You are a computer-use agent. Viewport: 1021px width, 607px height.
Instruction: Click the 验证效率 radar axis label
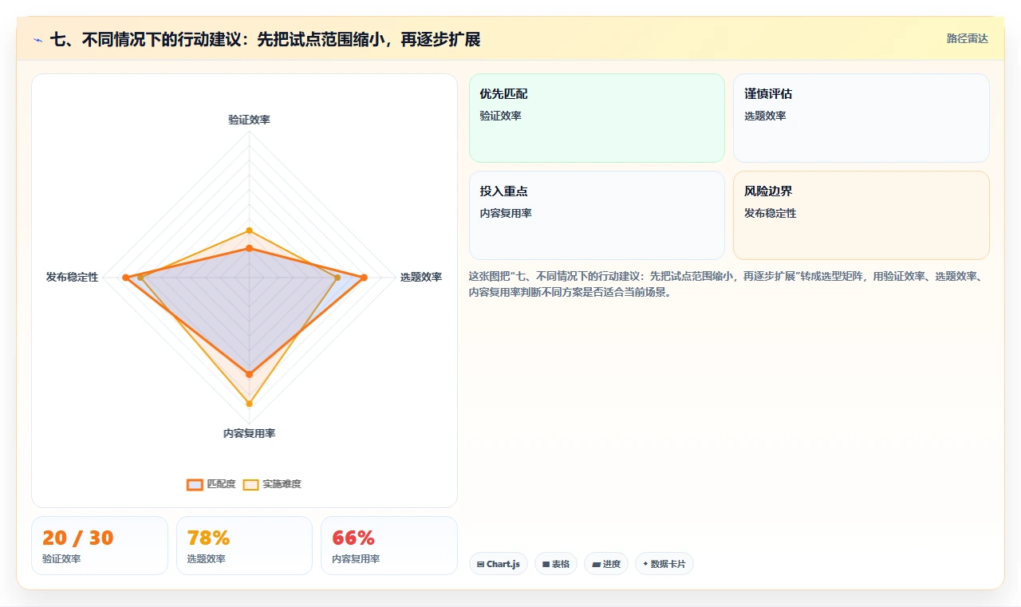click(x=249, y=120)
